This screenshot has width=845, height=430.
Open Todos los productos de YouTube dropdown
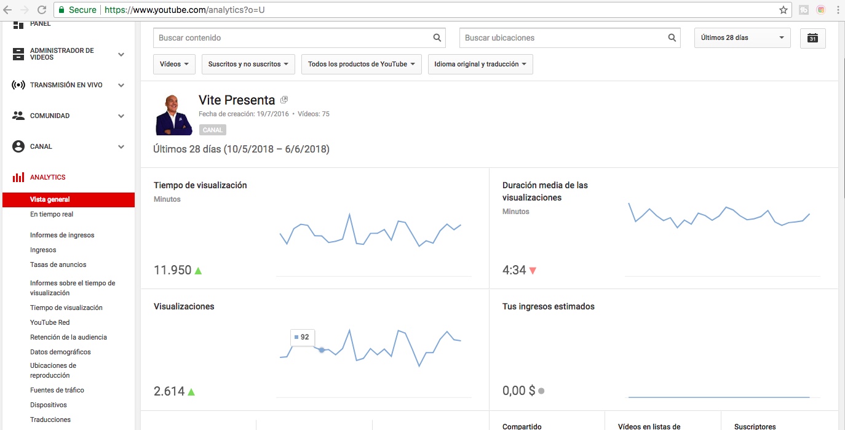click(362, 64)
